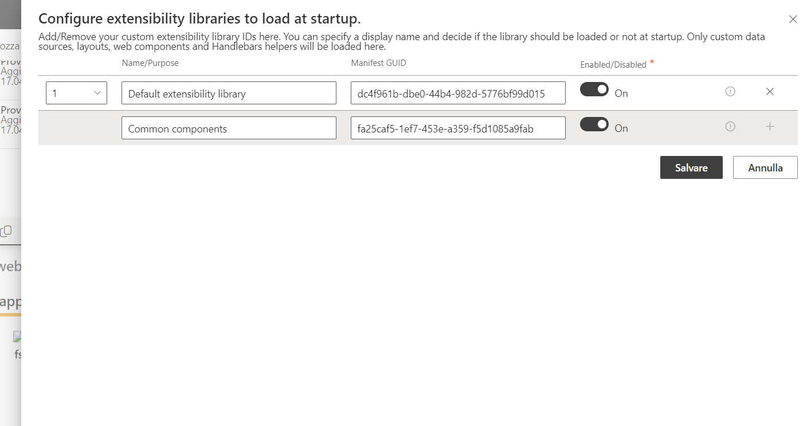Screen dimensions: 811x426
Task: Click the Default extensibility library name field
Action: click(228, 93)
